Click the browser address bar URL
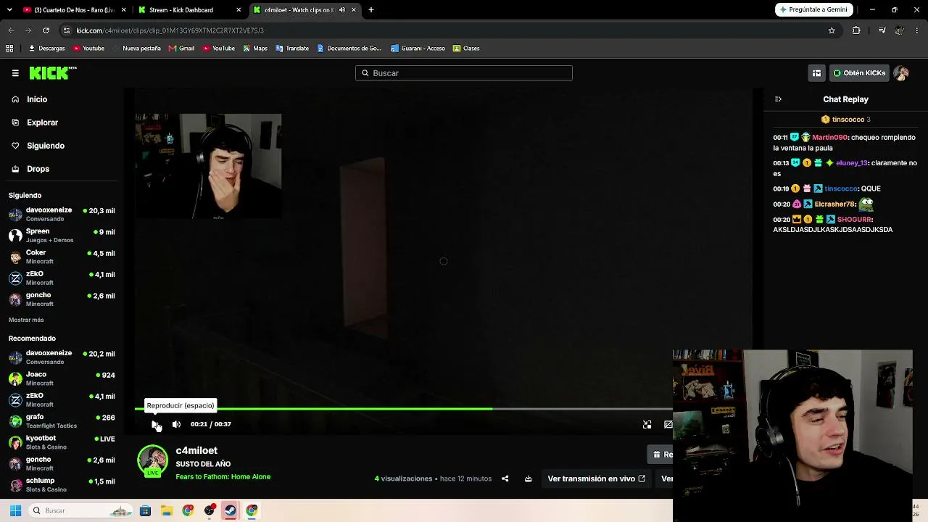The height and width of the screenshot is (522, 928). (170, 30)
